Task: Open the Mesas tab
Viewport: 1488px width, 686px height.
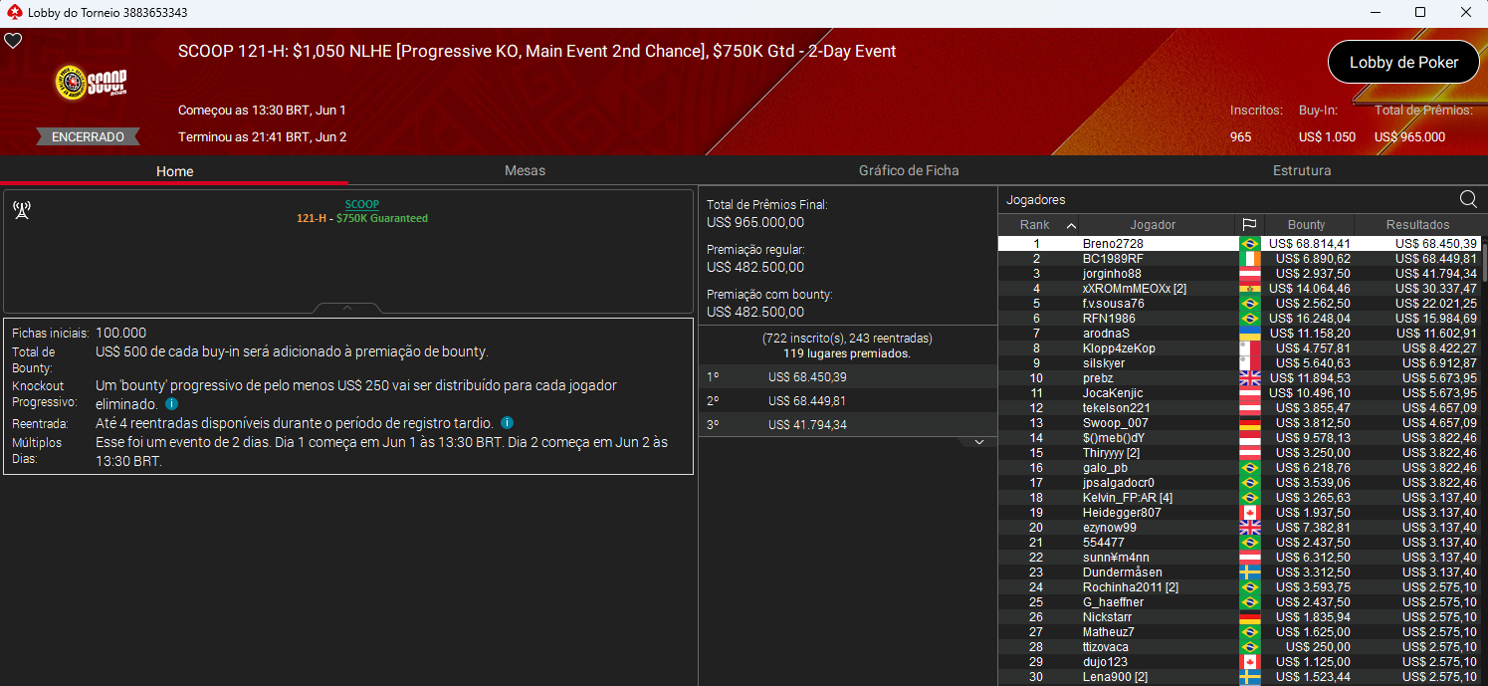Action: [525, 170]
